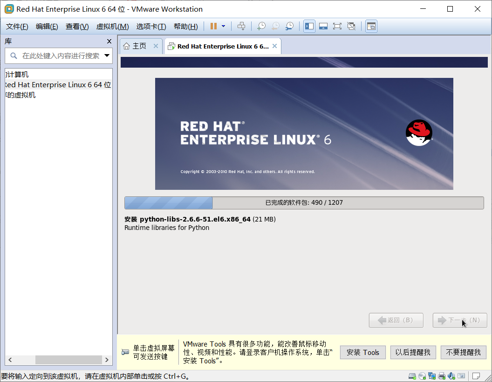492x382 pixels.
Task: Select Red Hat Enterprise Linux 6 64 位 in library
Action: (x=59, y=85)
